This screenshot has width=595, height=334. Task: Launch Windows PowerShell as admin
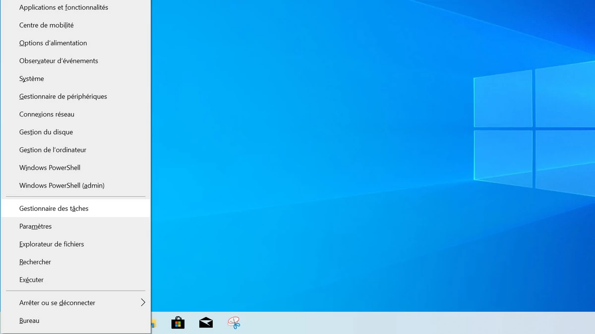coord(61,186)
